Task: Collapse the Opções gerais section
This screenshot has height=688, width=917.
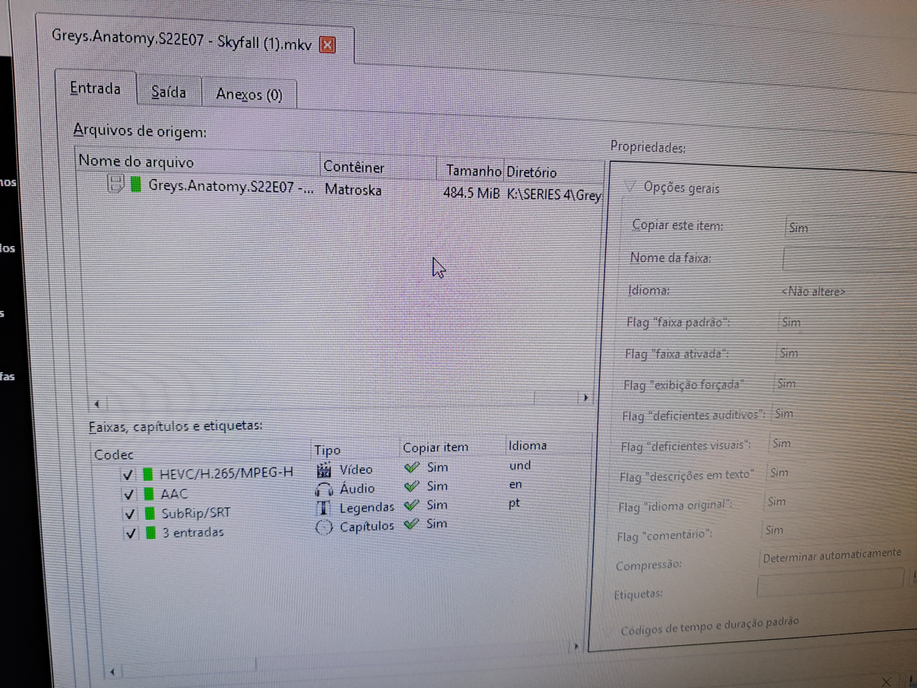Action: [x=631, y=187]
